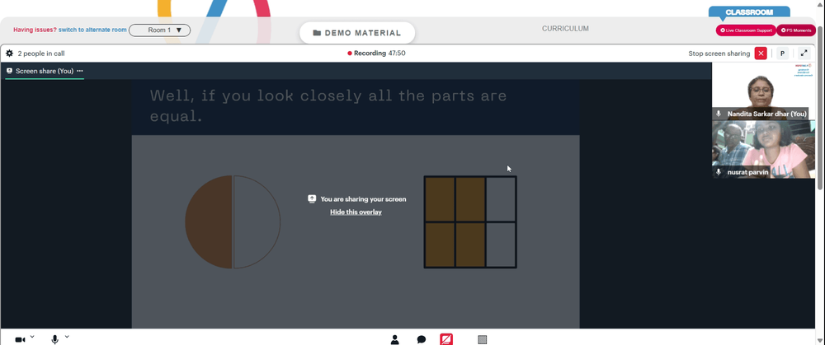Toggle the camera icon at bottom left
The width and height of the screenshot is (825, 345).
(20, 340)
